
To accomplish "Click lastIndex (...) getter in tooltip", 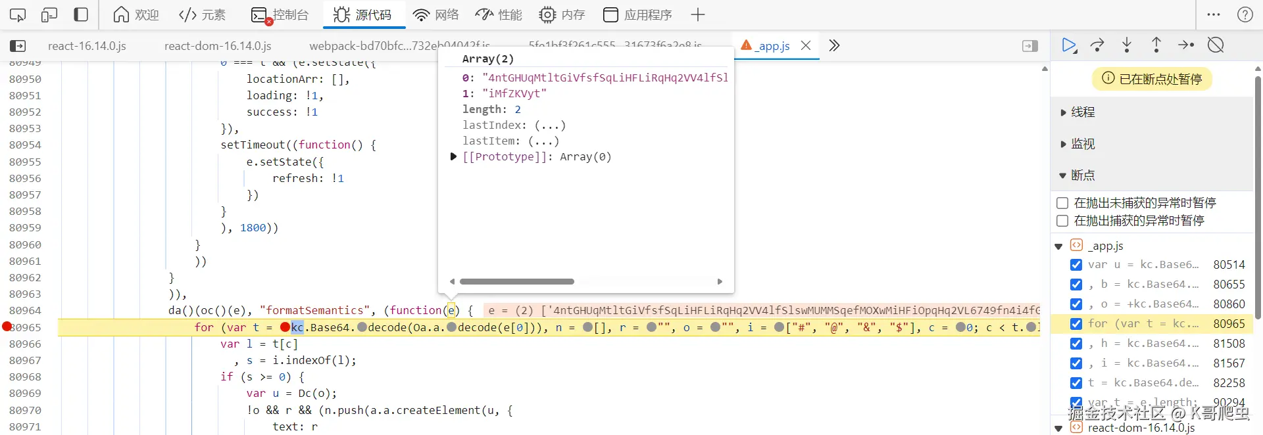I will (550, 125).
